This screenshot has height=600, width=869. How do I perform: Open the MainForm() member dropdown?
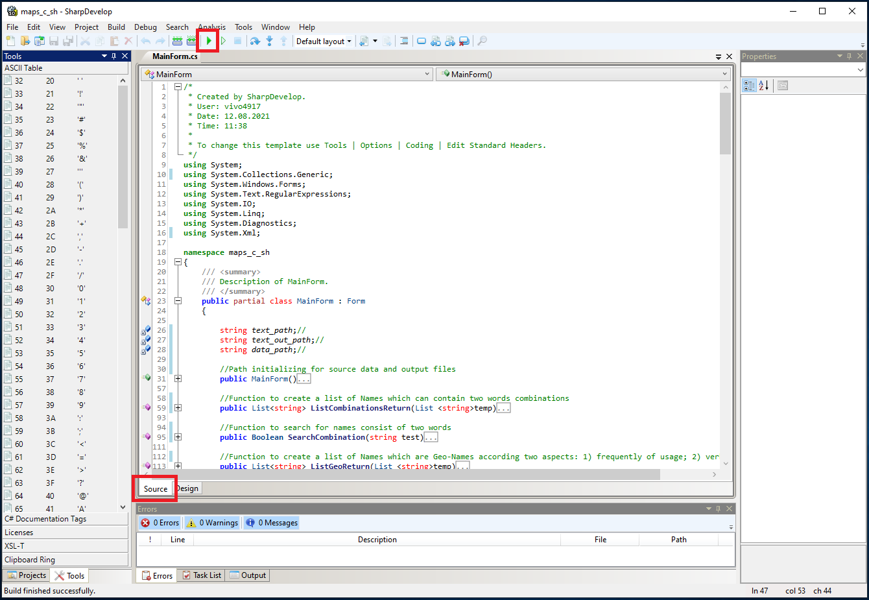coord(584,74)
